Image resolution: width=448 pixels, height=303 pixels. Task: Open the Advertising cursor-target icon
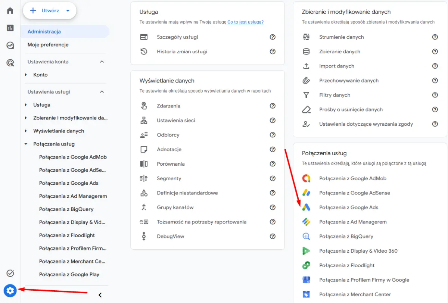(10, 63)
